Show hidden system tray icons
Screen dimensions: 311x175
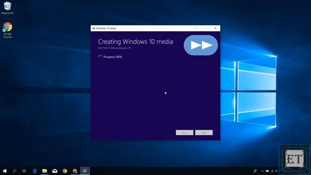[262, 171]
